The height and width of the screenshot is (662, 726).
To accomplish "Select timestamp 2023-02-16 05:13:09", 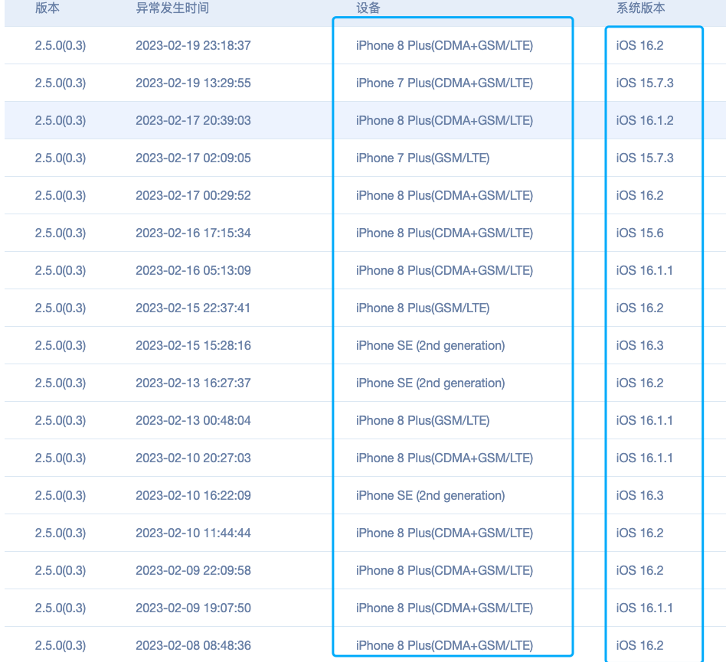I will (x=193, y=270).
